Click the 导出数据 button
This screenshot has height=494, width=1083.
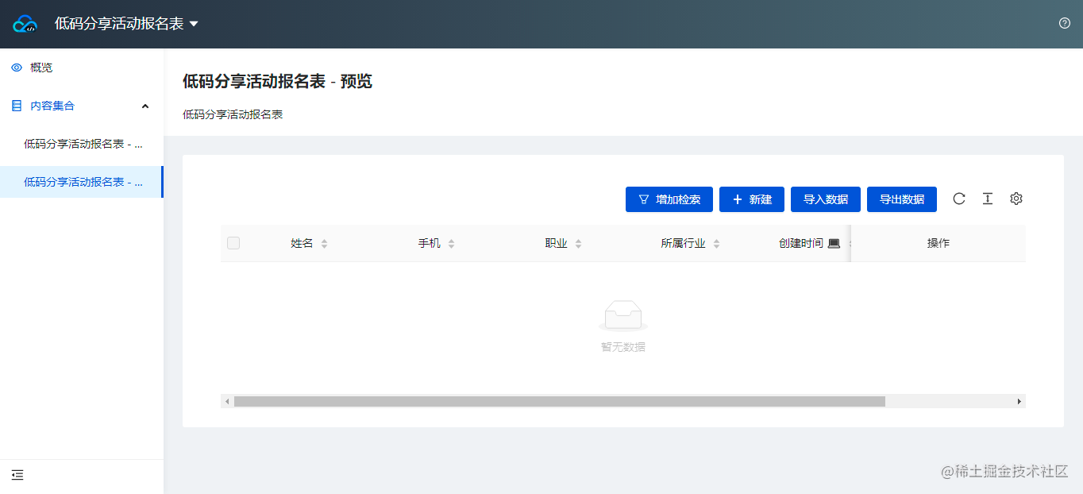coord(902,199)
